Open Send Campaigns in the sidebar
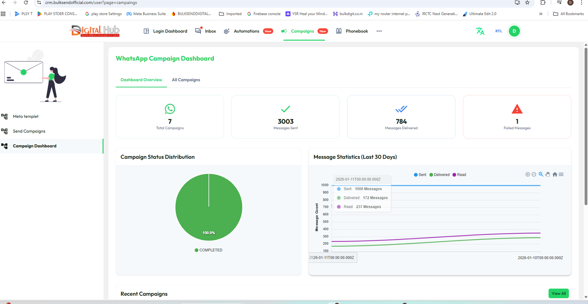The image size is (588, 304). (x=29, y=131)
